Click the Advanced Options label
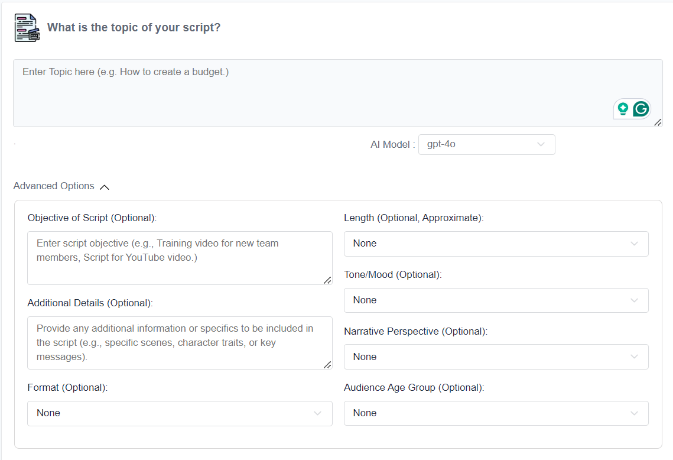The width and height of the screenshot is (673, 460). click(x=54, y=186)
